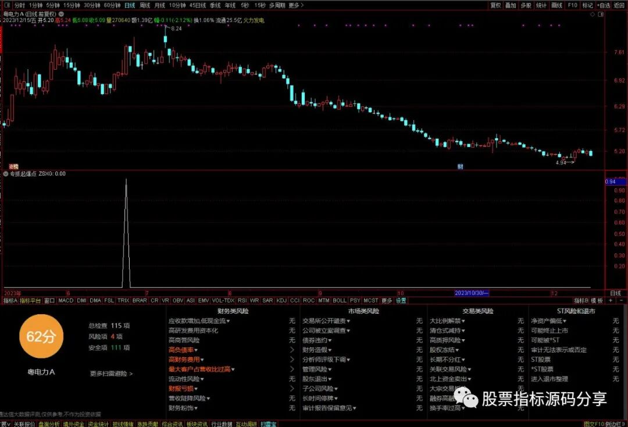Expand 交易所公开谴责 risk item
Image resolution: width=628 pixels, height=427 pixels.
pyautogui.click(x=326, y=321)
